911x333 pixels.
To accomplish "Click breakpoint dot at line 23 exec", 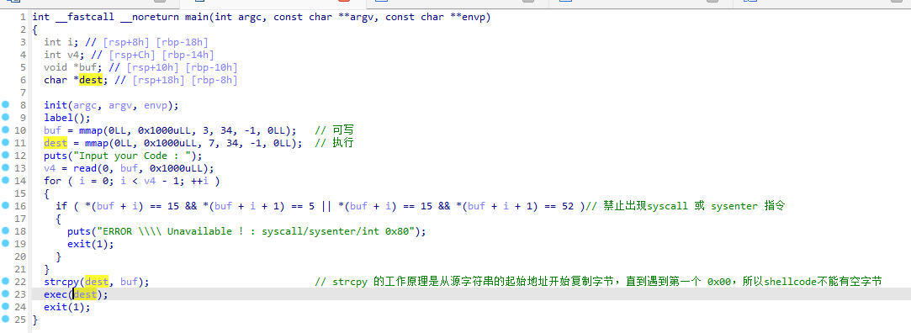I will [5, 294].
